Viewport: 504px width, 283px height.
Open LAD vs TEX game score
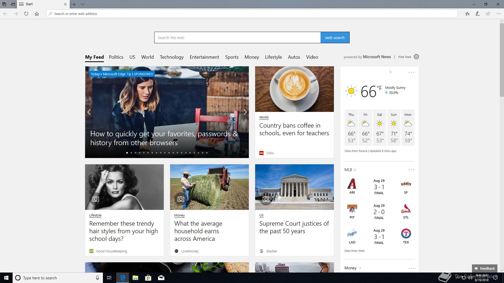[x=379, y=237]
